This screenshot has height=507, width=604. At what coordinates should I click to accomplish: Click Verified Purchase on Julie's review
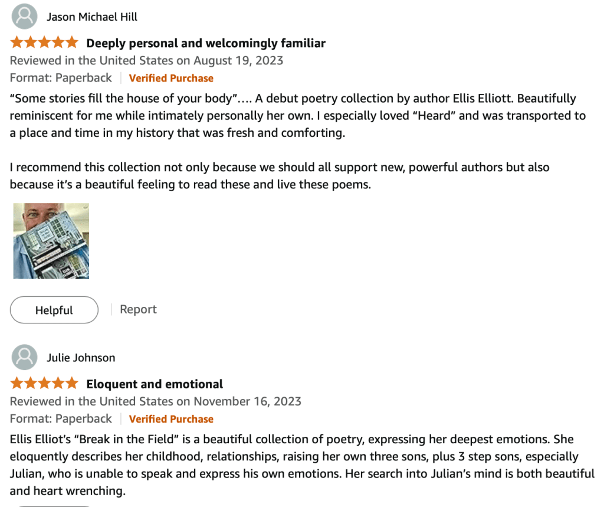coord(171,419)
